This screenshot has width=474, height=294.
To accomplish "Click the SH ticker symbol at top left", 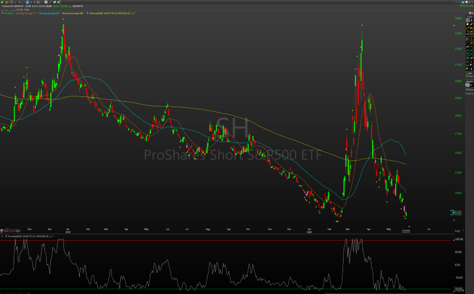I will tap(7, 2).
